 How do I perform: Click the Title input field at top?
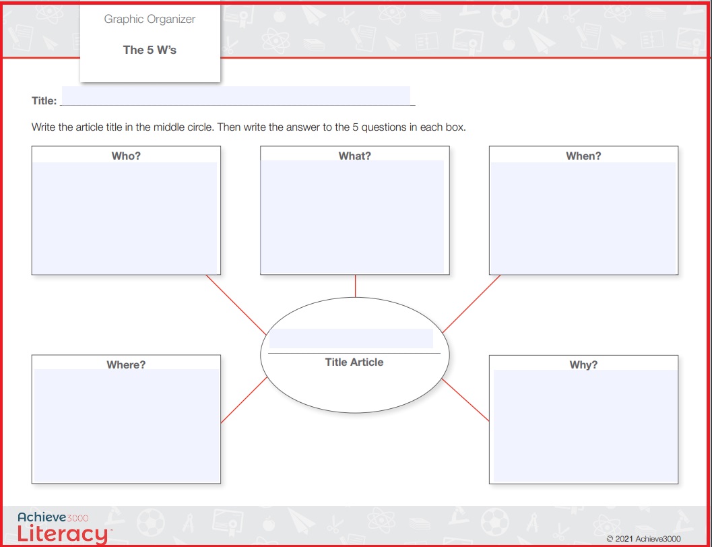coord(236,96)
